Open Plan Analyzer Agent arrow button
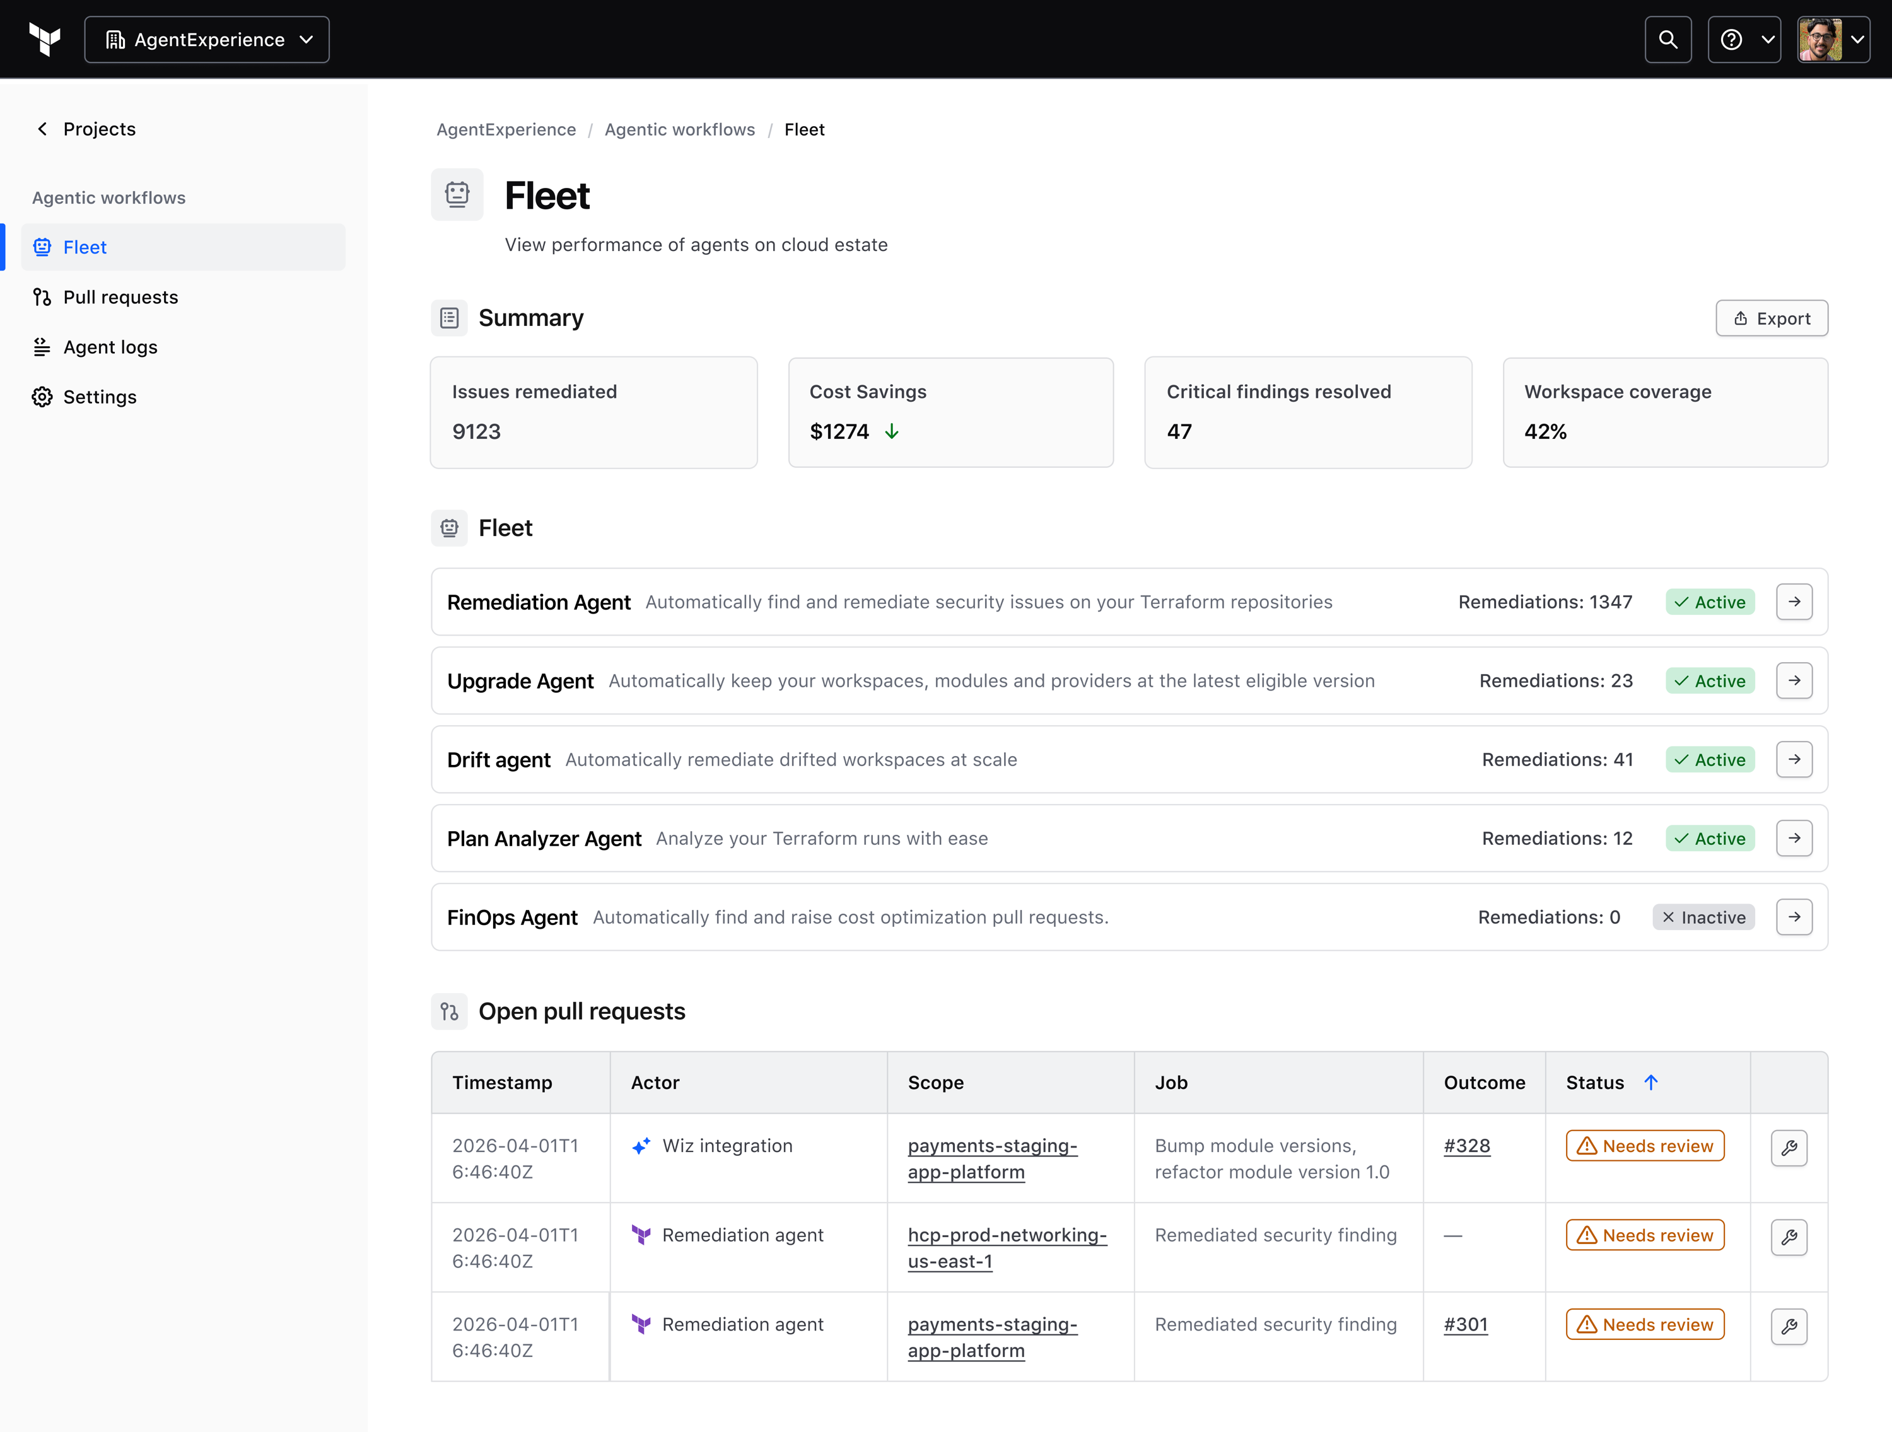Screen dimensions: 1892x1432 coord(1794,838)
